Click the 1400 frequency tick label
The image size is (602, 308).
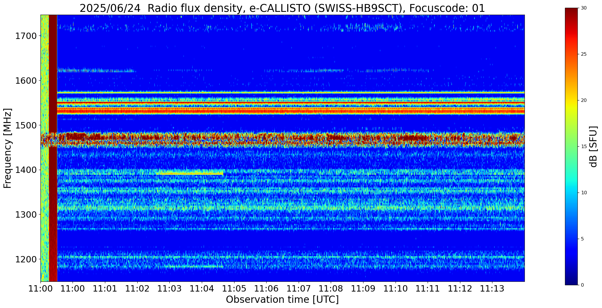tap(26, 170)
